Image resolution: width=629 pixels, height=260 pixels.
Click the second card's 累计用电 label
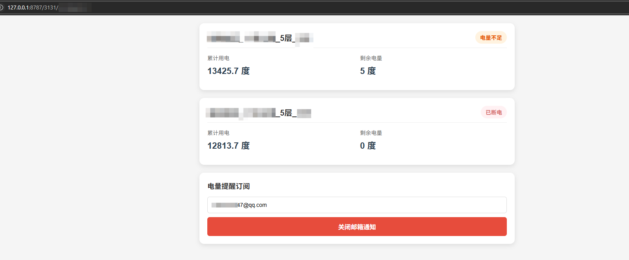218,133
